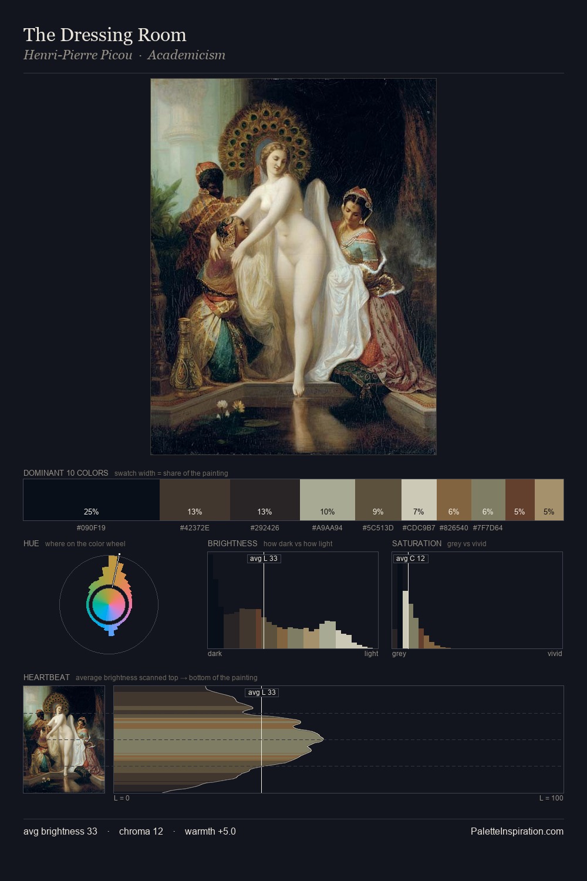Click hex code #292426
The width and height of the screenshot is (587, 881).
click(265, 528)
